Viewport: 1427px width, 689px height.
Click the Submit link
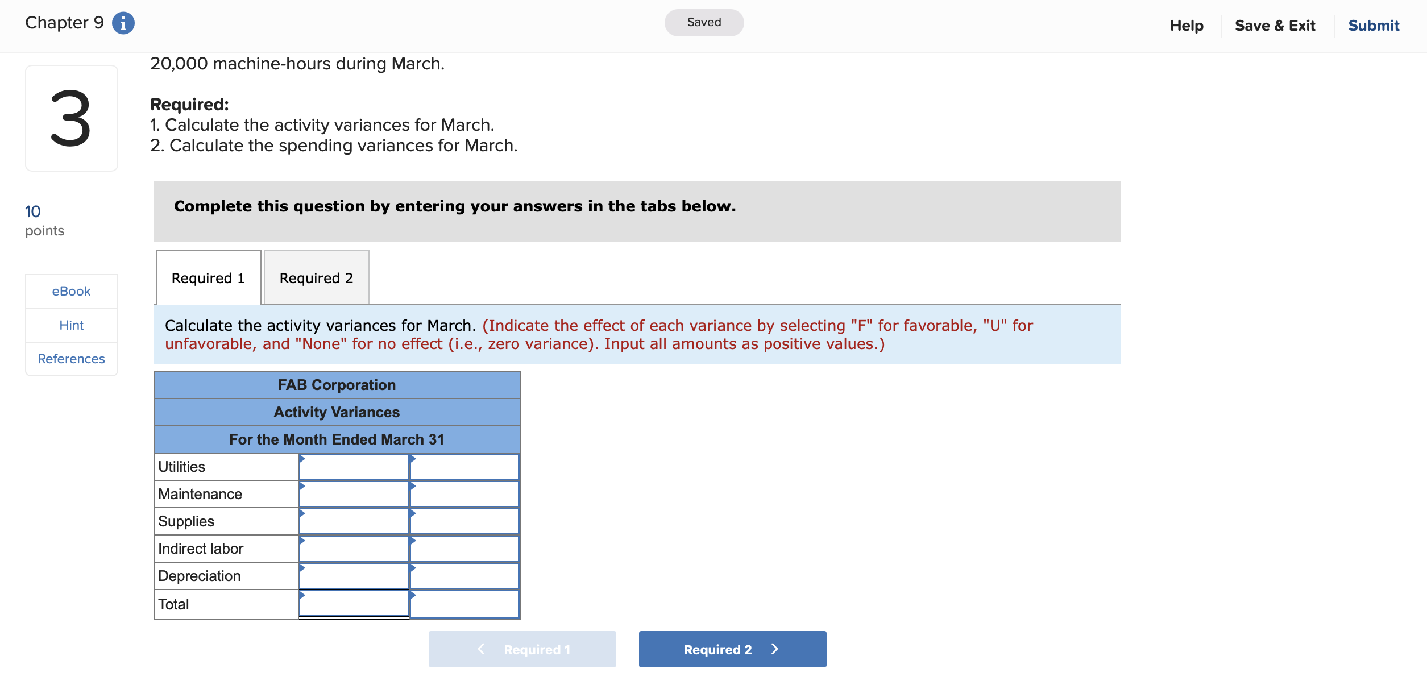1374,25
